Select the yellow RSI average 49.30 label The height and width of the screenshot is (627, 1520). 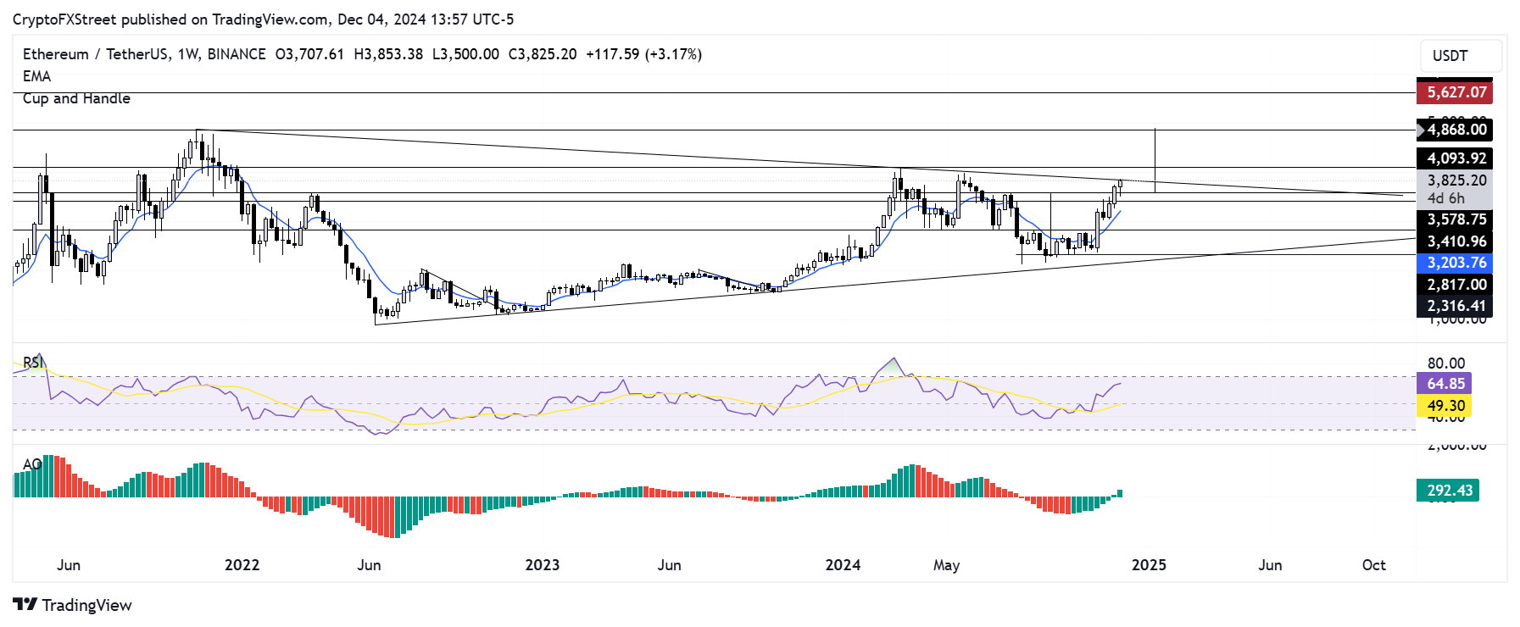(x=1445, y=406)
